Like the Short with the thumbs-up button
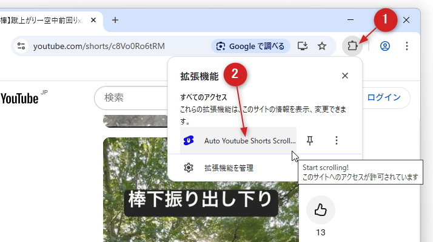This screenshot has width=433, height=242. [x=321, y=210]
